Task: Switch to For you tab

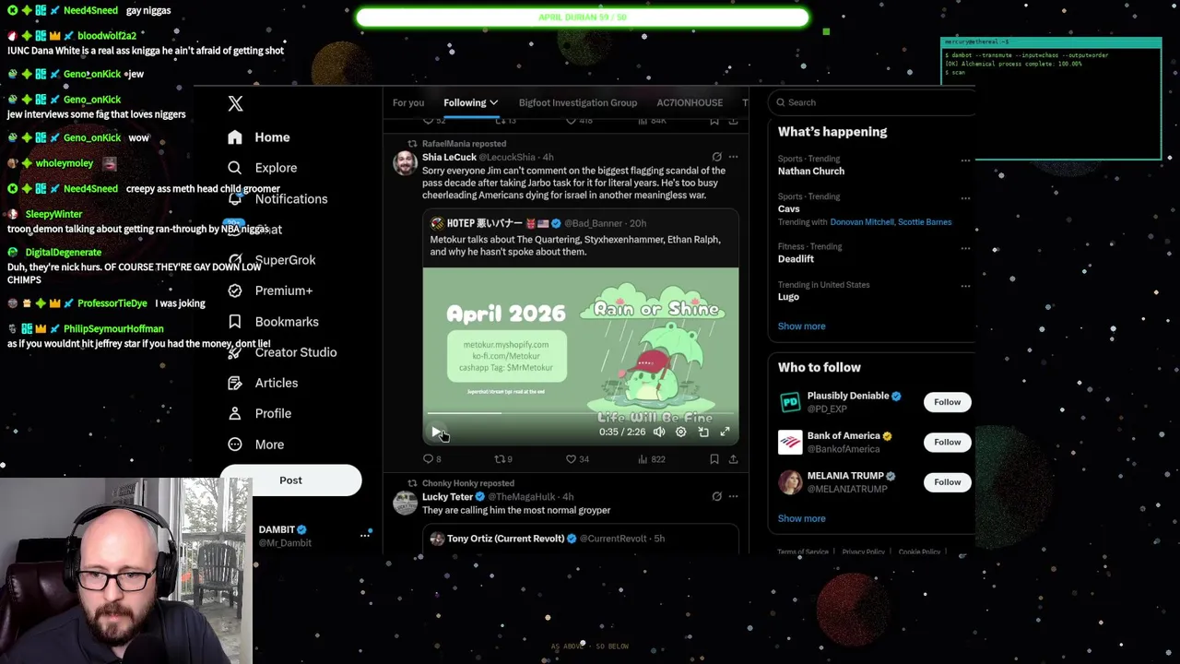Action: (x=408, y=102)
